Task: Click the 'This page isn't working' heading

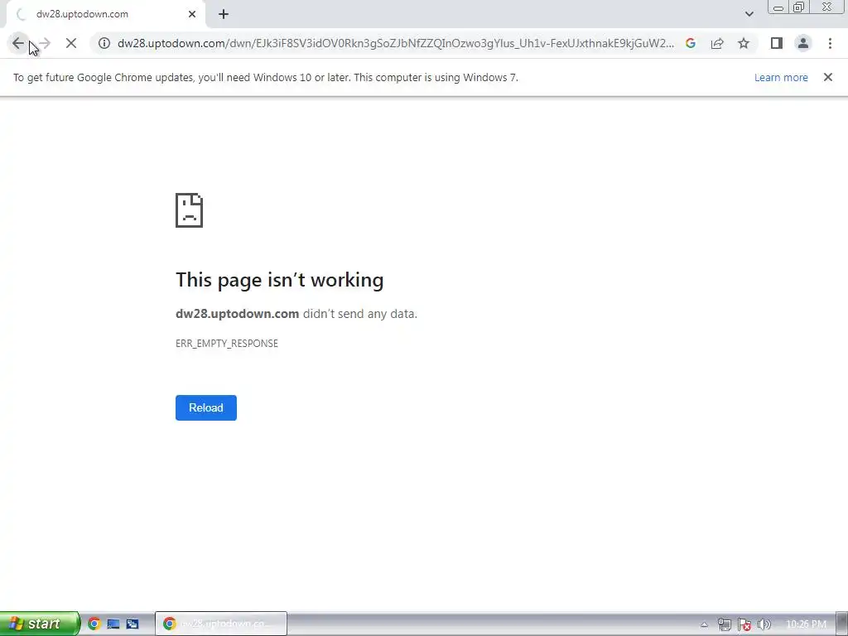Action: 280,280
